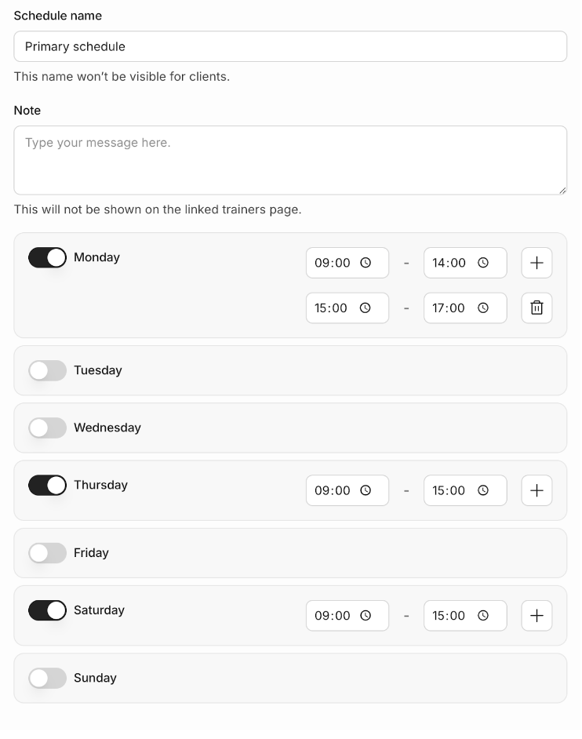The height and width of the screenshot is (739, 582).
Task: Click into the Note message textarea
Action: pyautogui.click(x=290, y=160)
